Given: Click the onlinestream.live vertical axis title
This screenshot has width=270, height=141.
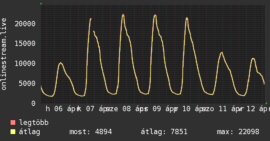Looking at the screenshot, I should pyautogui.click(x=4, y=54).
